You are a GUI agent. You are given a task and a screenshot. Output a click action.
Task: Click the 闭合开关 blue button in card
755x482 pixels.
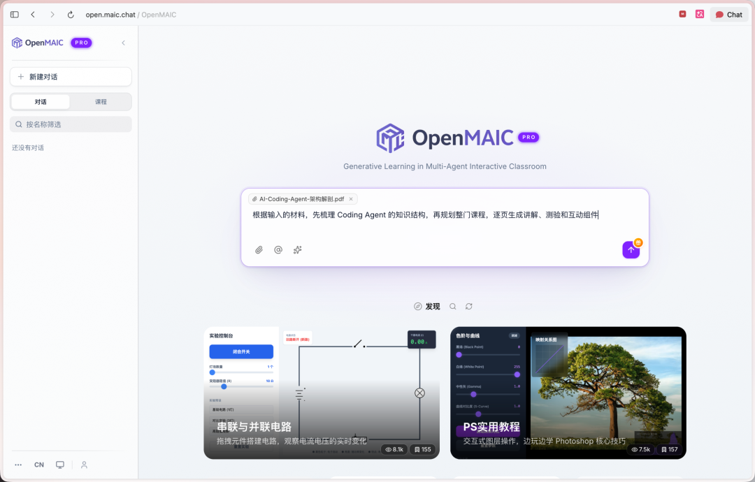[x=241, y=351]
